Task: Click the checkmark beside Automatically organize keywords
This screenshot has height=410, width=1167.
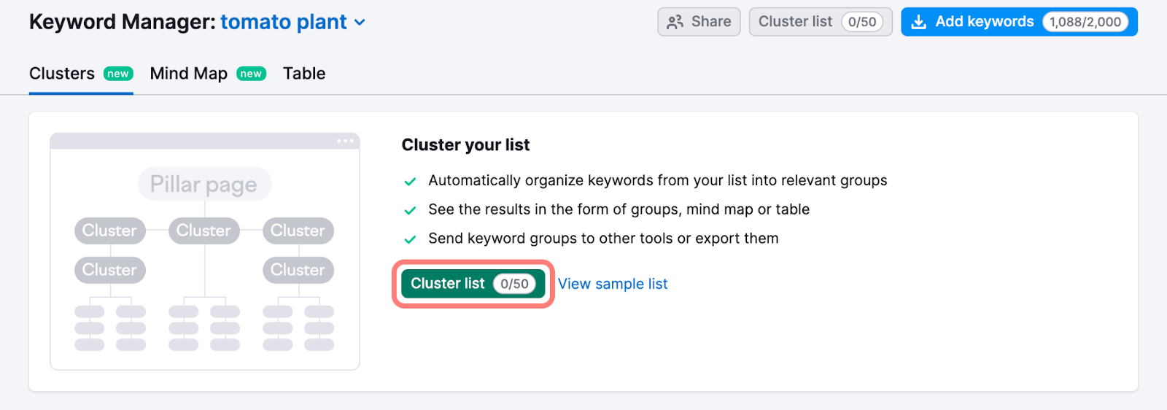Action: click(x=410, y=181)
